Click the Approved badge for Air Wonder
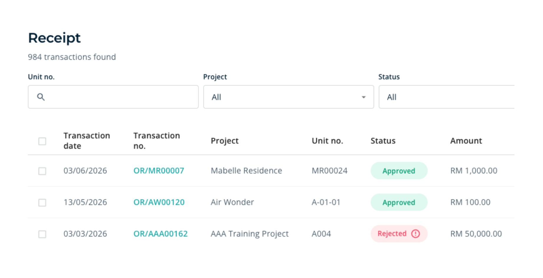 click(x=399, y=202)
